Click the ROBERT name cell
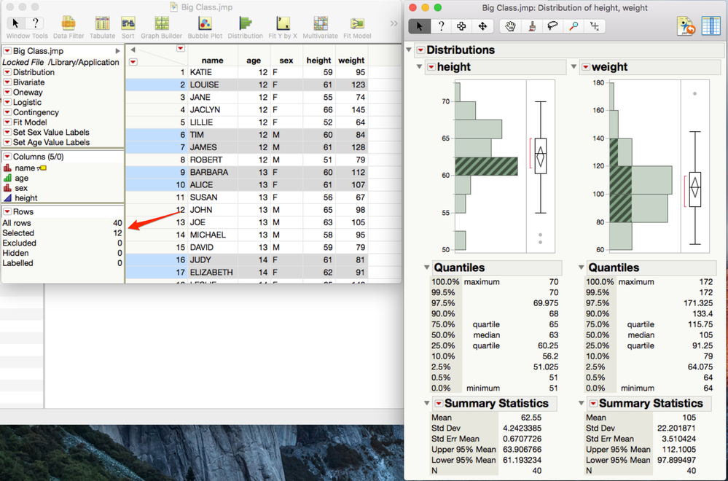 tap(213, 160)
